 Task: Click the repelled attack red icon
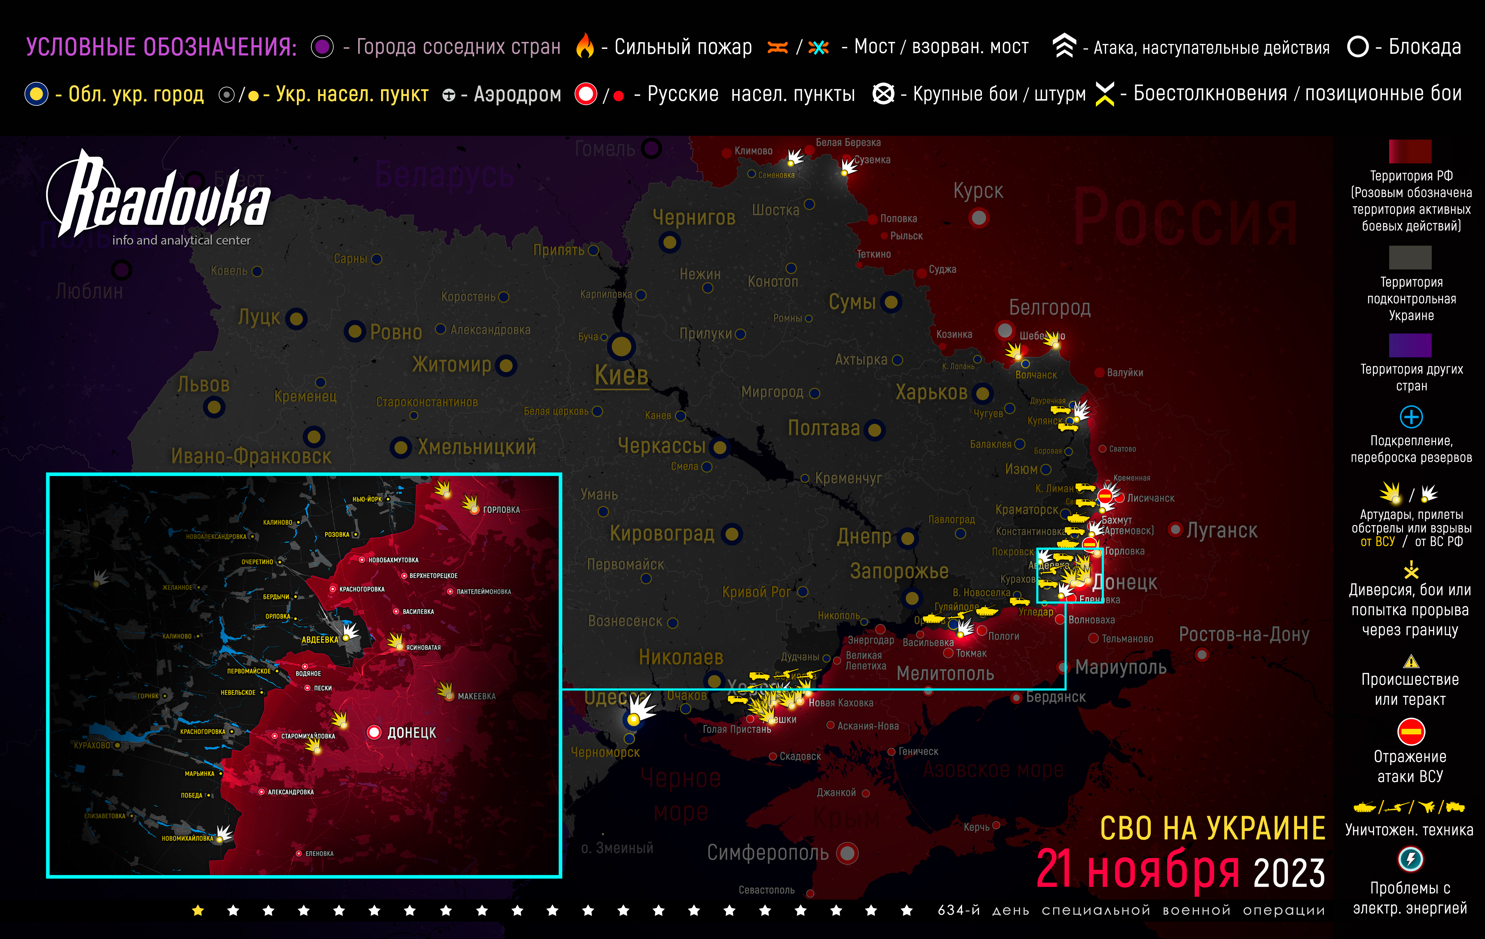point(1411,732)
